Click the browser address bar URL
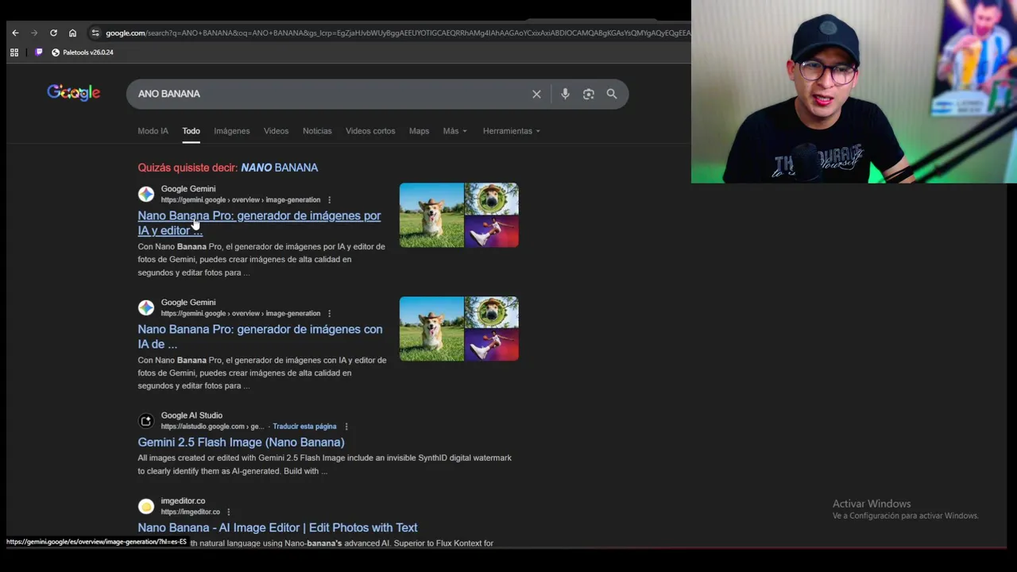The height and width of the screenshot is (572, 1017). (397, 33)
